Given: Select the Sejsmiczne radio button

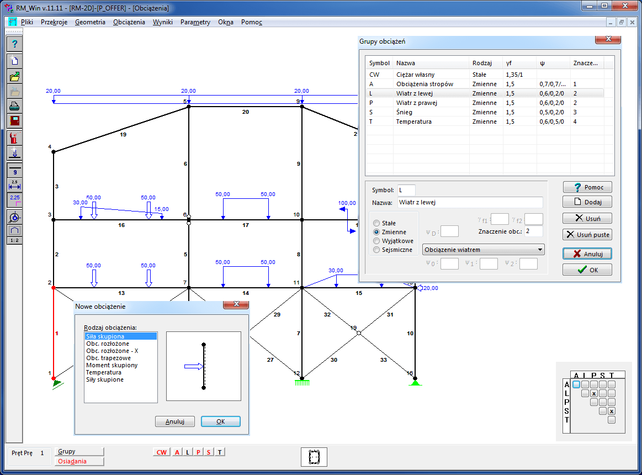Looking at the screenshot, I should tap(377, 250).
